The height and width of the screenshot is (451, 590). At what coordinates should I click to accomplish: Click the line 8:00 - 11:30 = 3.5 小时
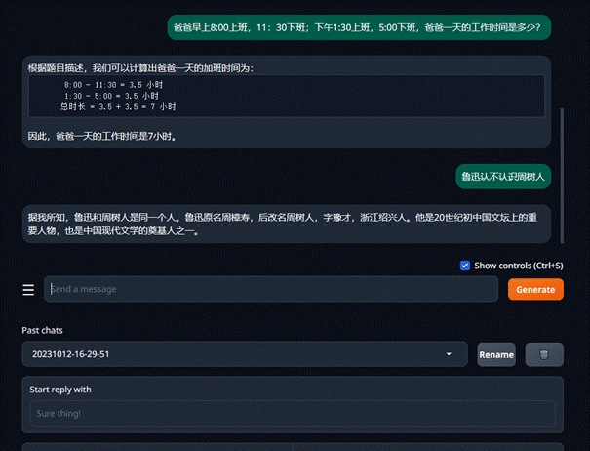119,85
